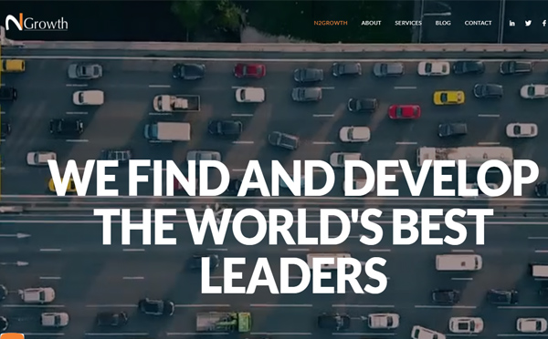Click the N2Growth logo
This screenshot has width=548, height=339.
pos(37,22)
